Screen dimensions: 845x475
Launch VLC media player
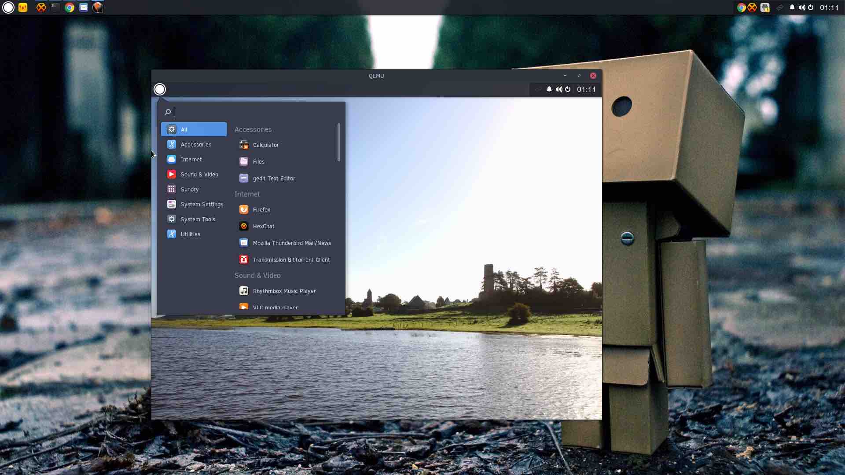tap(275, 307)
